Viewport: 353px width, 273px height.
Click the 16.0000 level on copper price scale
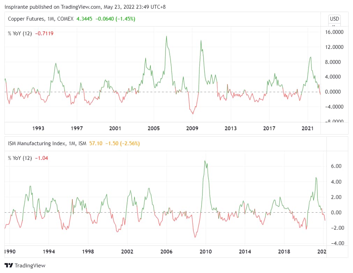pyautogui.click(x=334, y=32)
